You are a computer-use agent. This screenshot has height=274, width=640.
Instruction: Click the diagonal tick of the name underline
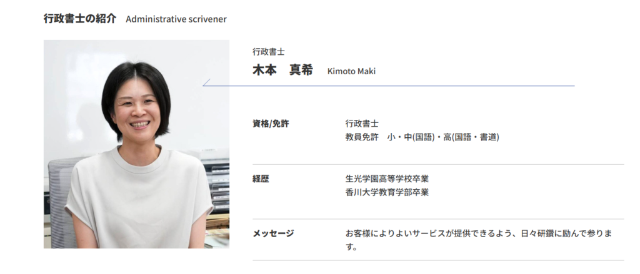[206, 82]
